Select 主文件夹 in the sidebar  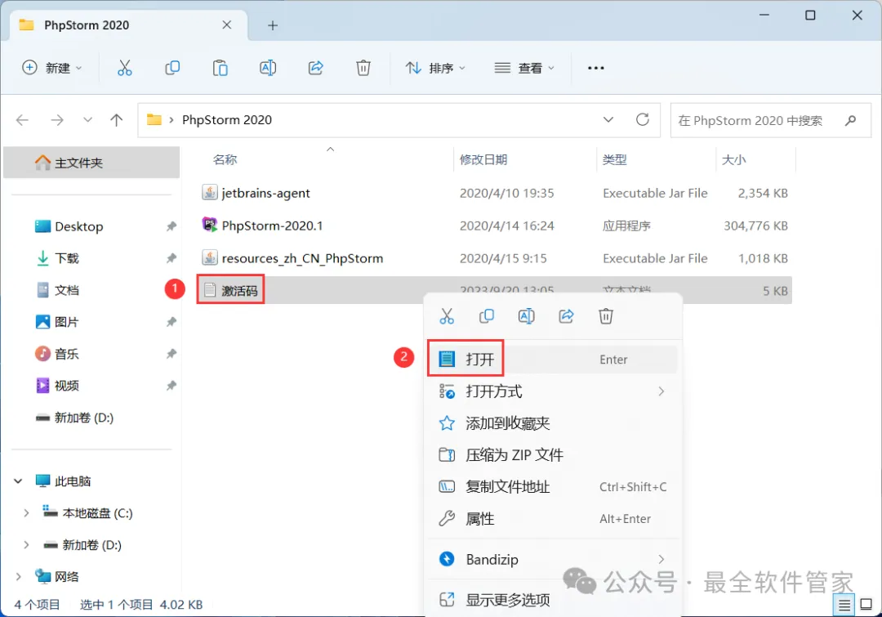(91, 163)
